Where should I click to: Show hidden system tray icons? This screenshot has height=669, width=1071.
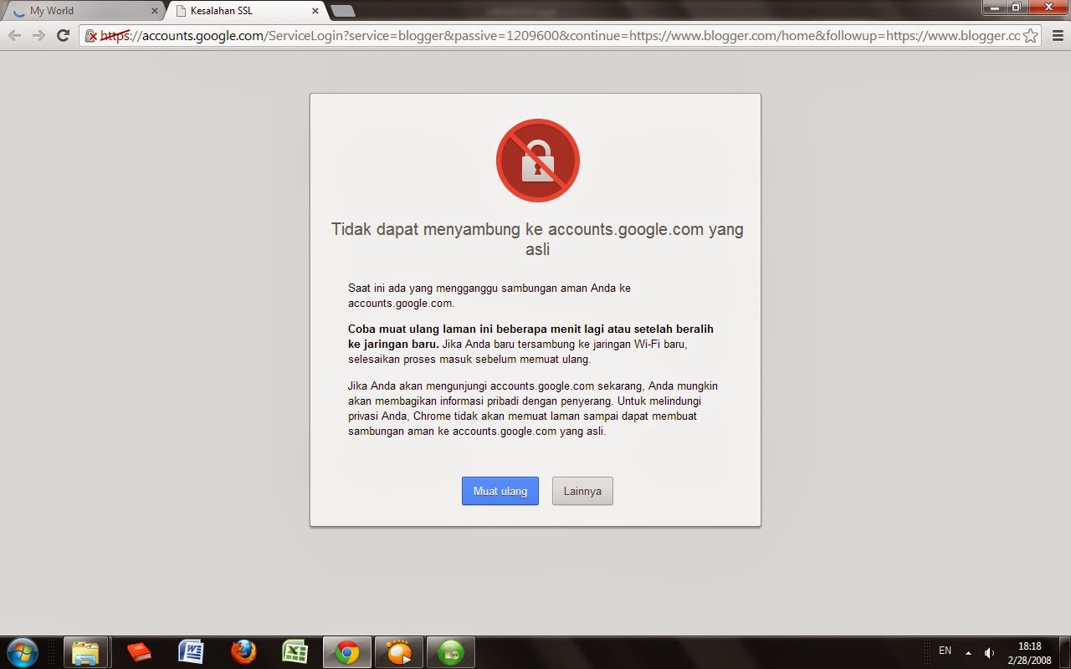[968, 652]
